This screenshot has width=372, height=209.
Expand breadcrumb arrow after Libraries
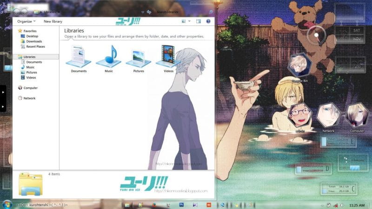[59, 12]
